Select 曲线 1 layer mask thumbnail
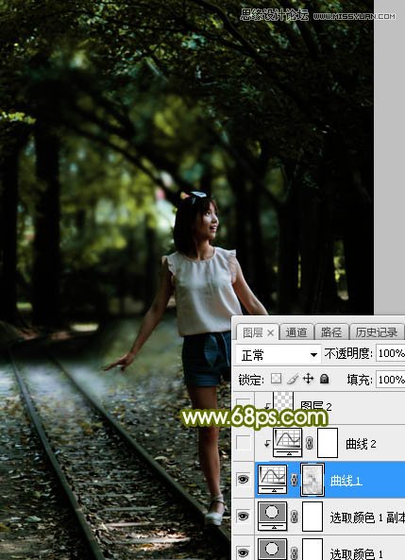The height and width of the screenshot is (560, 405). point(312,480)
